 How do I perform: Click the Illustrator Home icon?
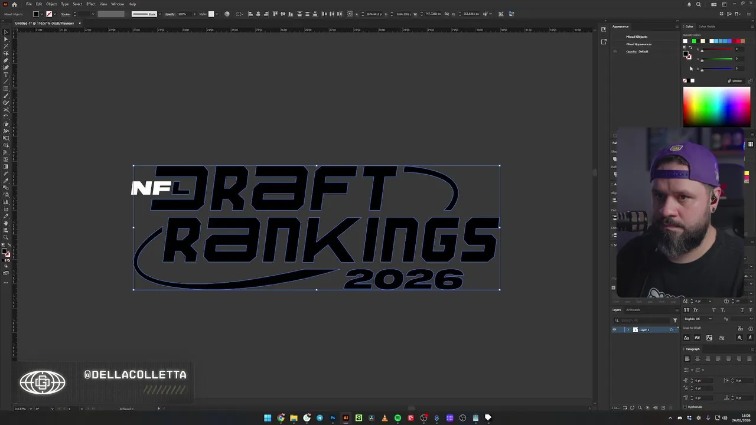point(14,4)
